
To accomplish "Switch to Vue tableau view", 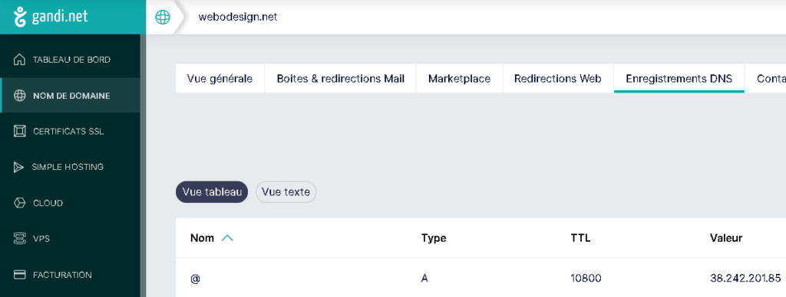I will coord(212,192).
